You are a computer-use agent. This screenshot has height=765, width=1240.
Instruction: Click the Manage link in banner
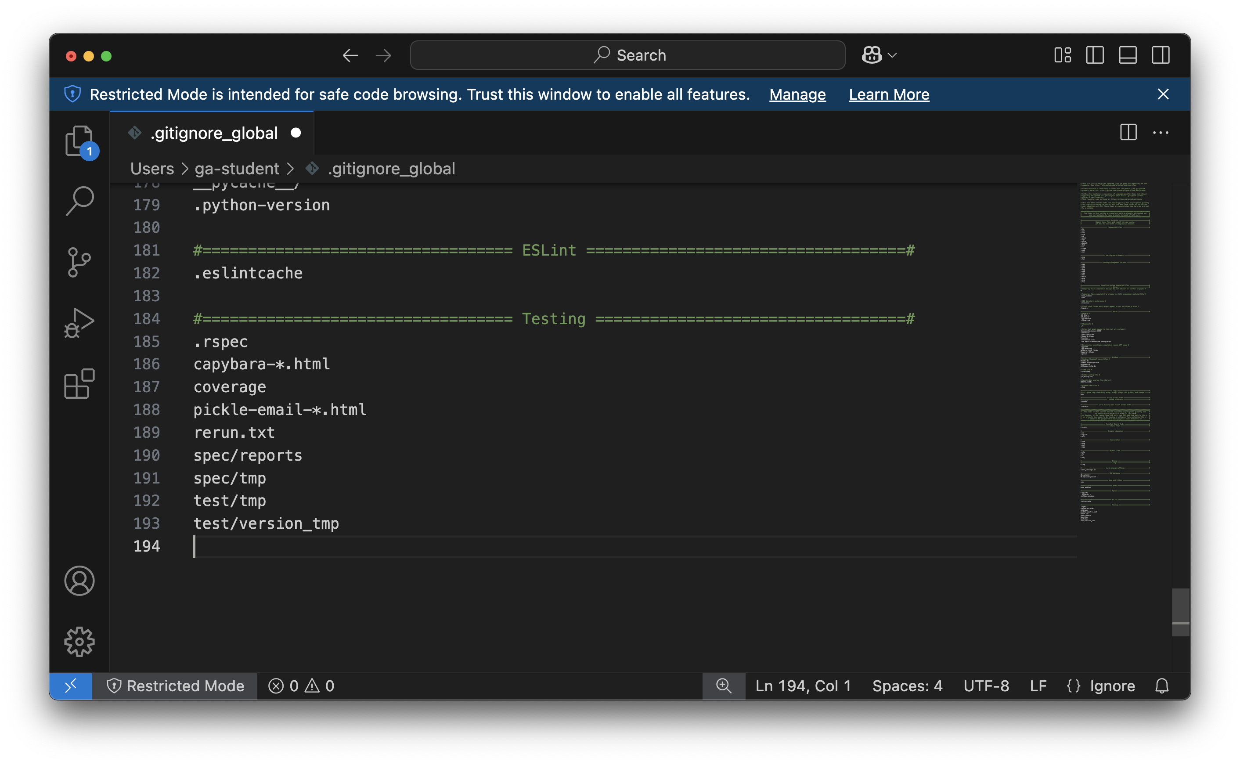797,94
